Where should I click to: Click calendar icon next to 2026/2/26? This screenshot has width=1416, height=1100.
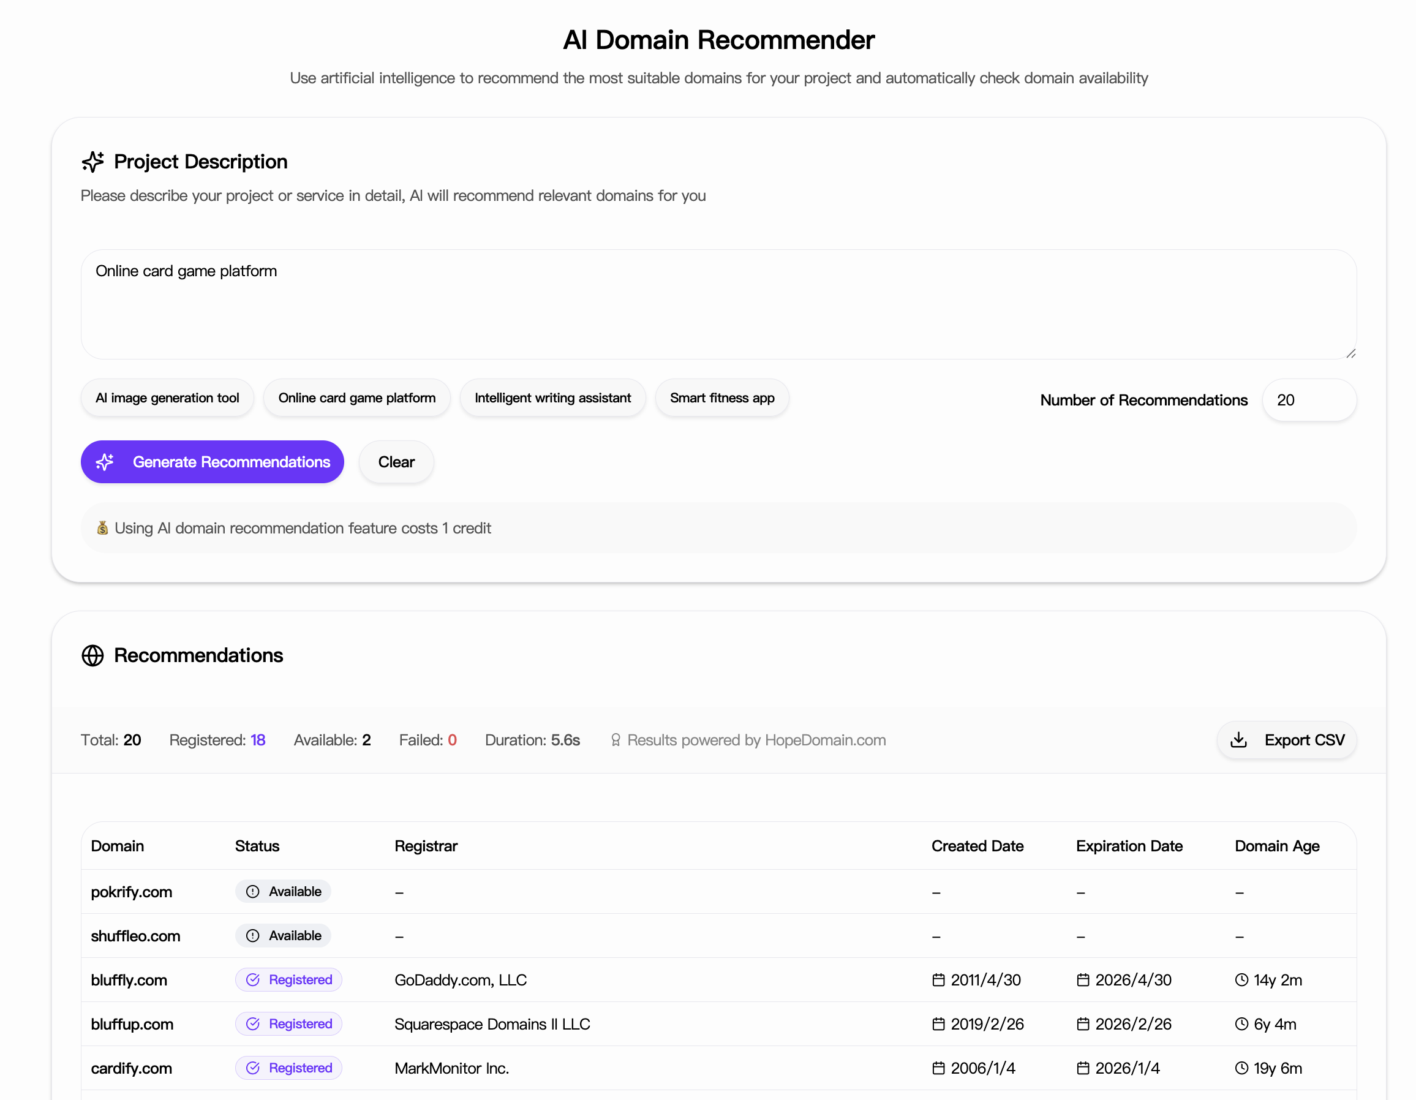click(1083, 1024)
